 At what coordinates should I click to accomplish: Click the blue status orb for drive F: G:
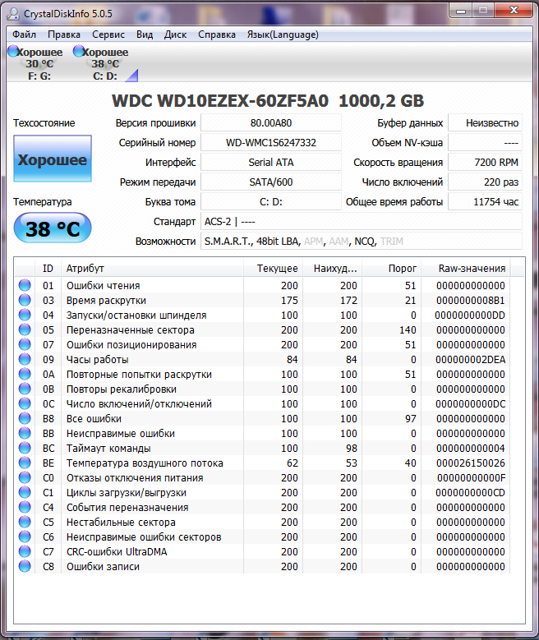[12, 51]
